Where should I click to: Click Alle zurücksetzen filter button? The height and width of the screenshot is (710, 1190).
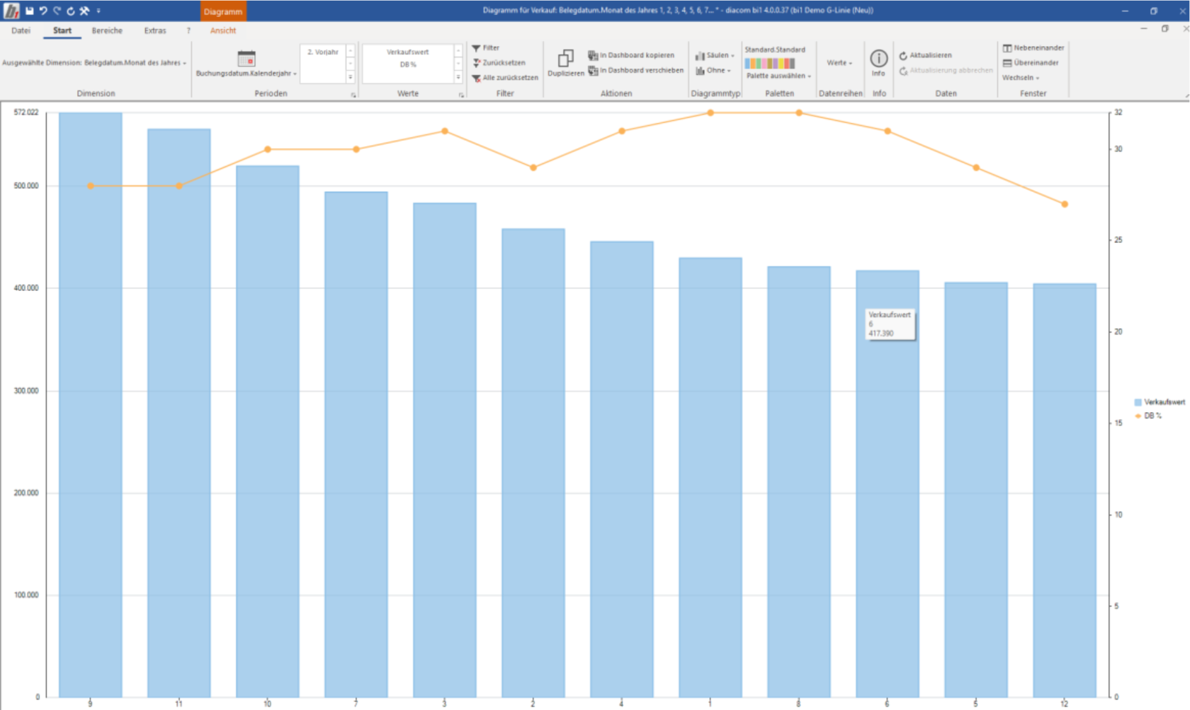[x=505, y=78]
